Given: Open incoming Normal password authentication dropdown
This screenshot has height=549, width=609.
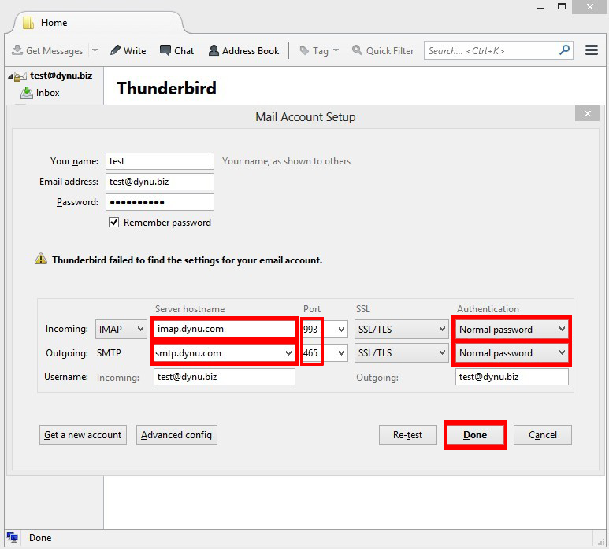Looking at the screenshot, I should 511,330.
